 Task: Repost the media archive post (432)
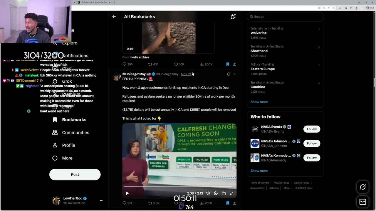(x=153, y=64)
